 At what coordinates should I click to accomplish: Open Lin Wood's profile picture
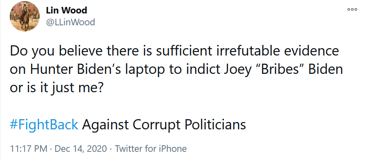(25, 17)
